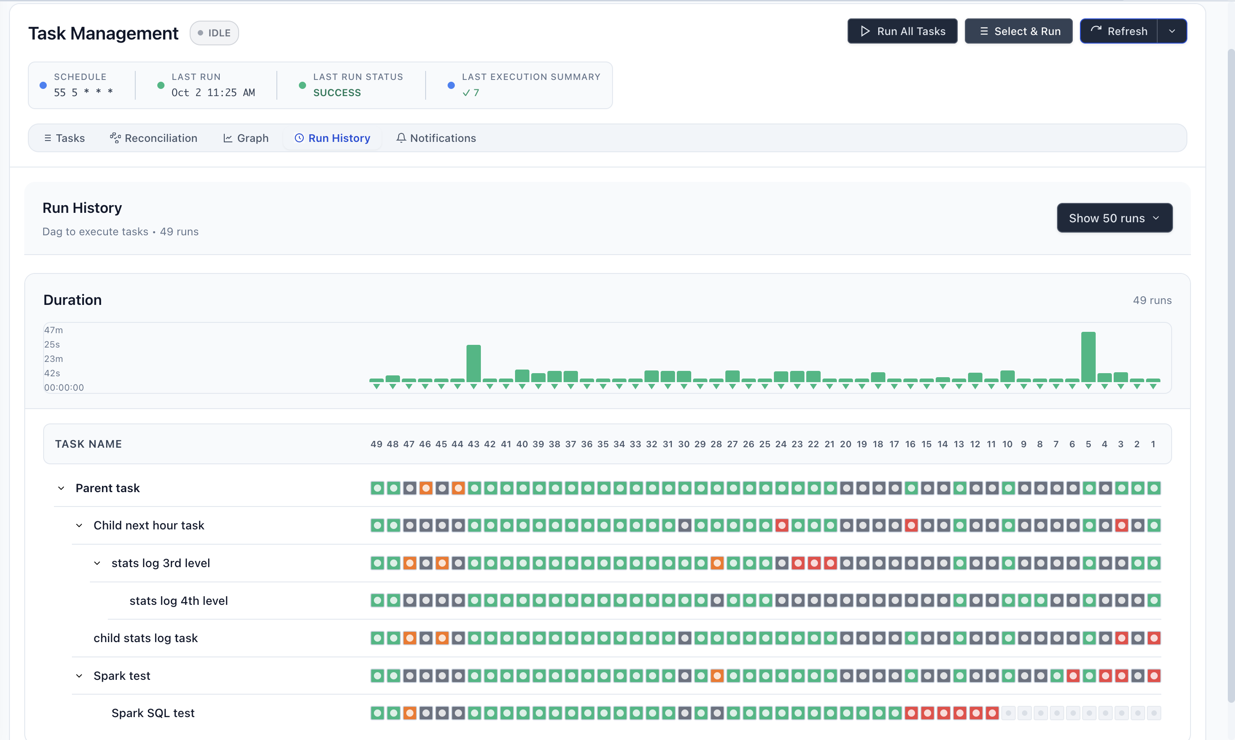Click the chart icon beside Graph
Image resolution: width=1235 pixels, height=740 pixels.
point(227,138)
